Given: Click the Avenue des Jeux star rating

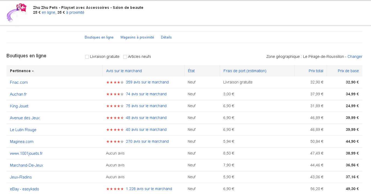Looking at the screenshot, I should click(115, 118).
